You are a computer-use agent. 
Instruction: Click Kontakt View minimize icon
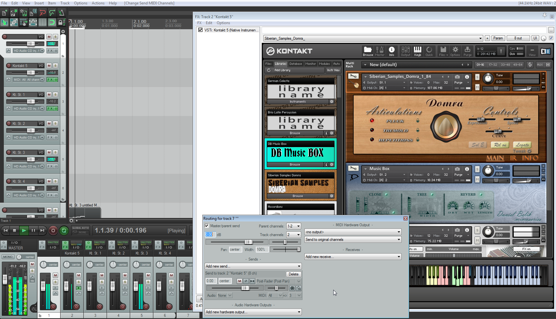click(x=532, y=51)
